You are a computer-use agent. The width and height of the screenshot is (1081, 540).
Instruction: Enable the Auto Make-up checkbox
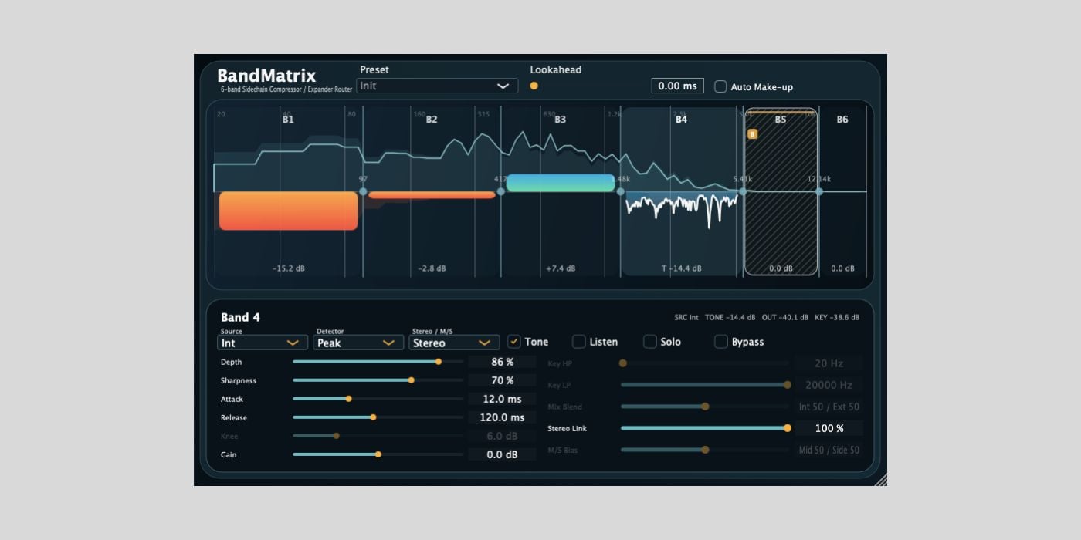tap(720, 86)
